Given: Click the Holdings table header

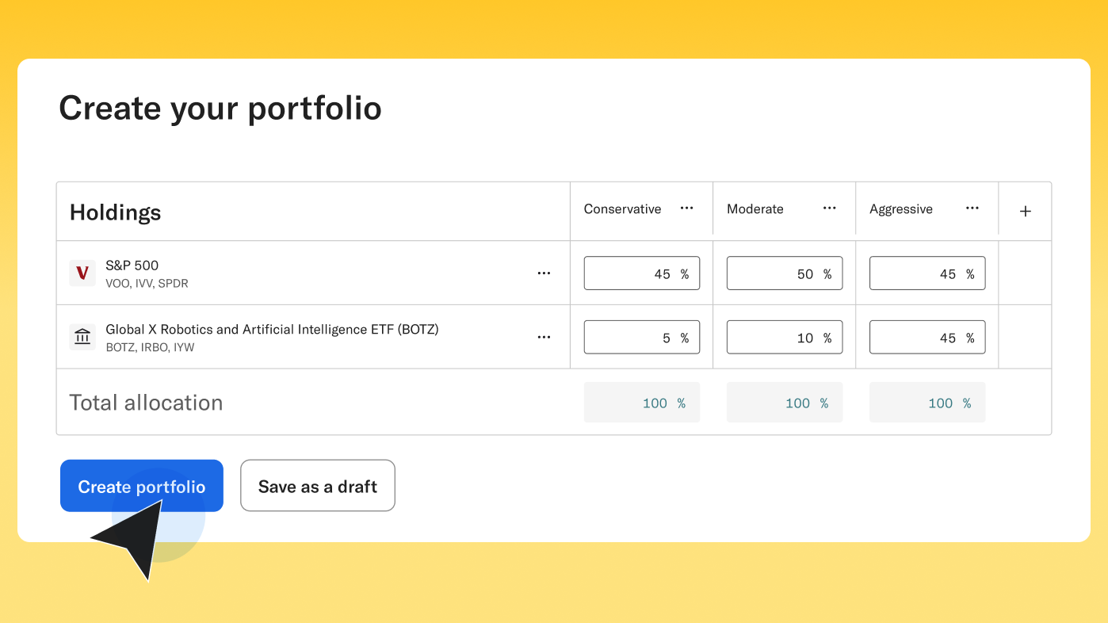Looking at the screenshot, I should click(115, 212).
